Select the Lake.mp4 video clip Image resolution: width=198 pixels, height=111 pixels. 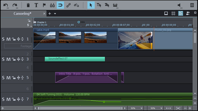(x=75, y=39)
